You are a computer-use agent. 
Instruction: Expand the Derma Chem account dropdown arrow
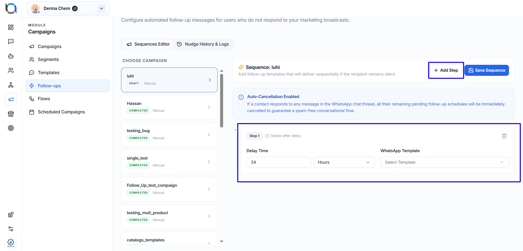(102, 9)
